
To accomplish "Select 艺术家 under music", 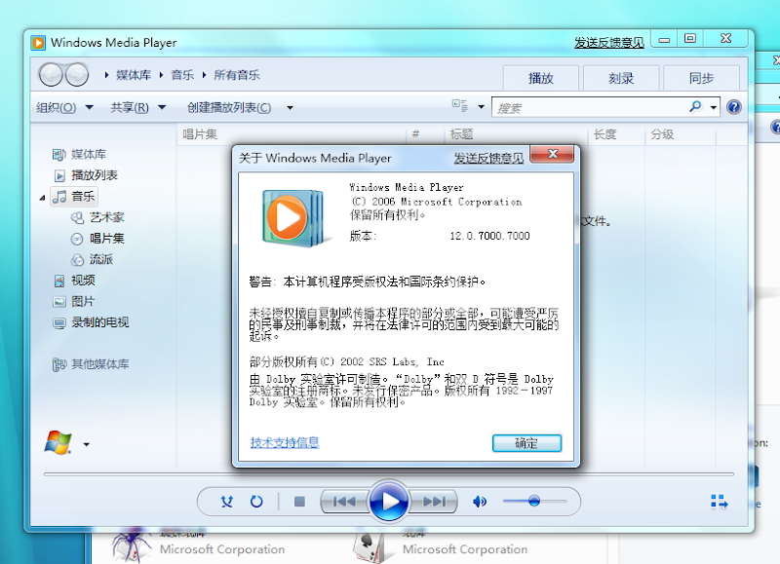I will [x=97, y=217].
